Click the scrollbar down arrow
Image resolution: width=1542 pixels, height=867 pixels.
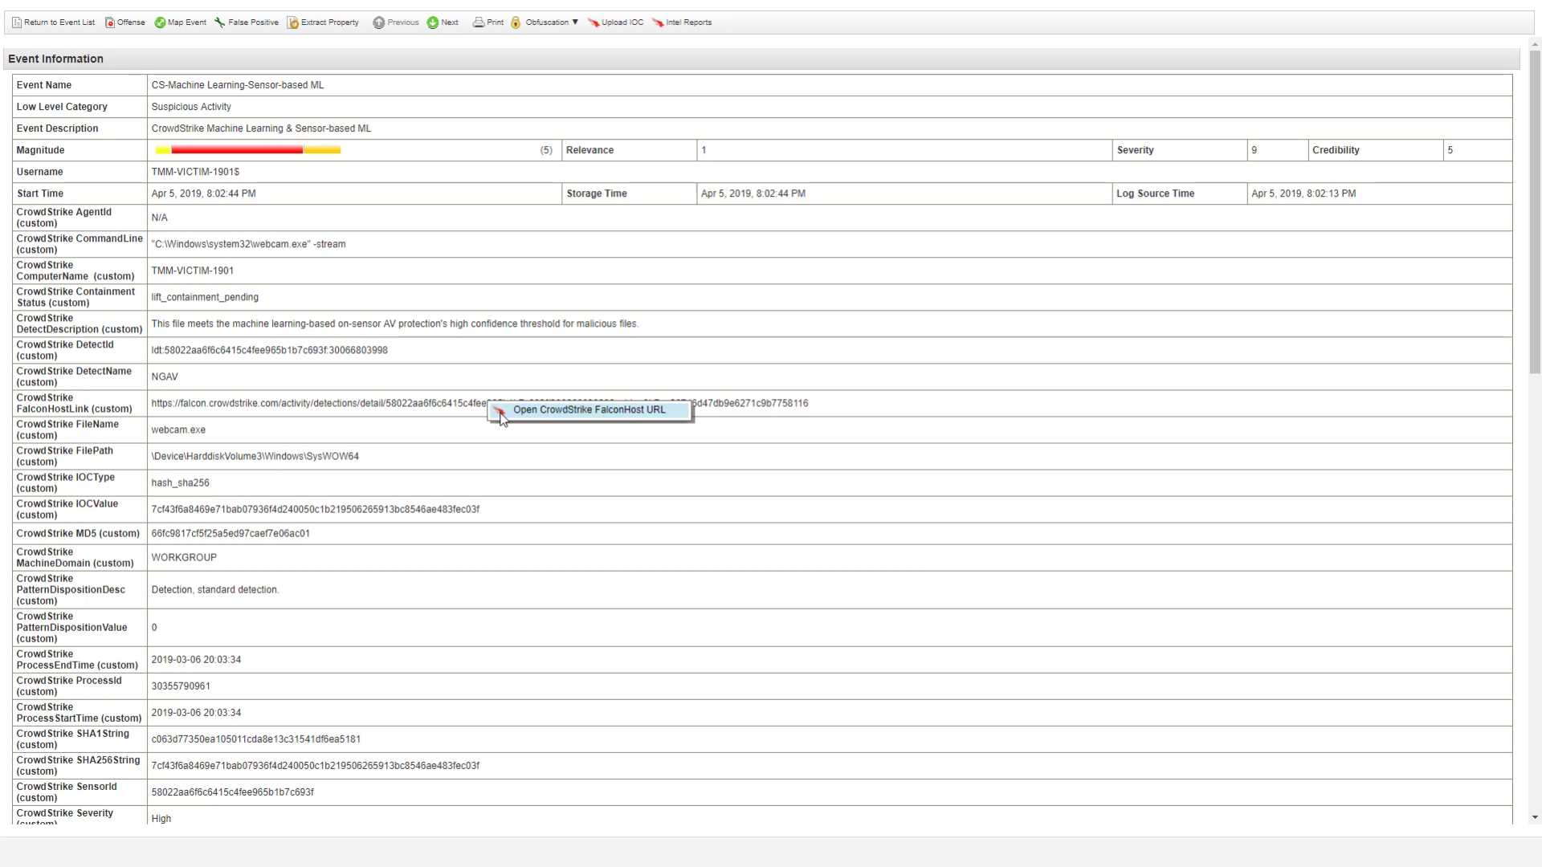coord(1535,817)
